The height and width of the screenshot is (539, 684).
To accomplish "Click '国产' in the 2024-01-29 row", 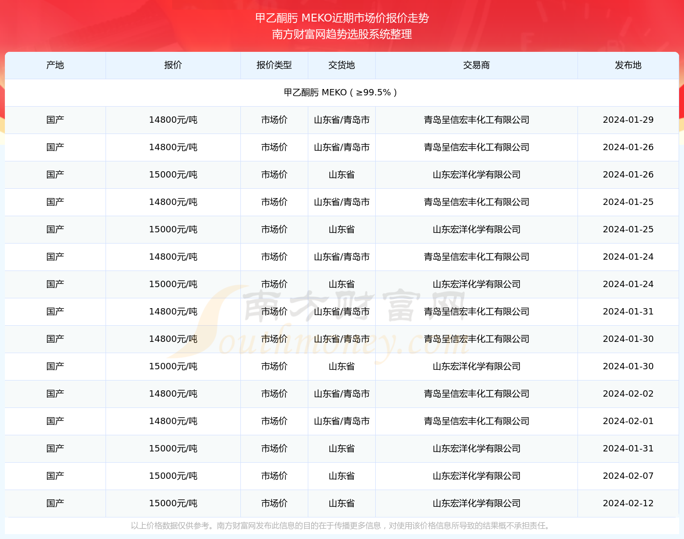I will (55, 120).
